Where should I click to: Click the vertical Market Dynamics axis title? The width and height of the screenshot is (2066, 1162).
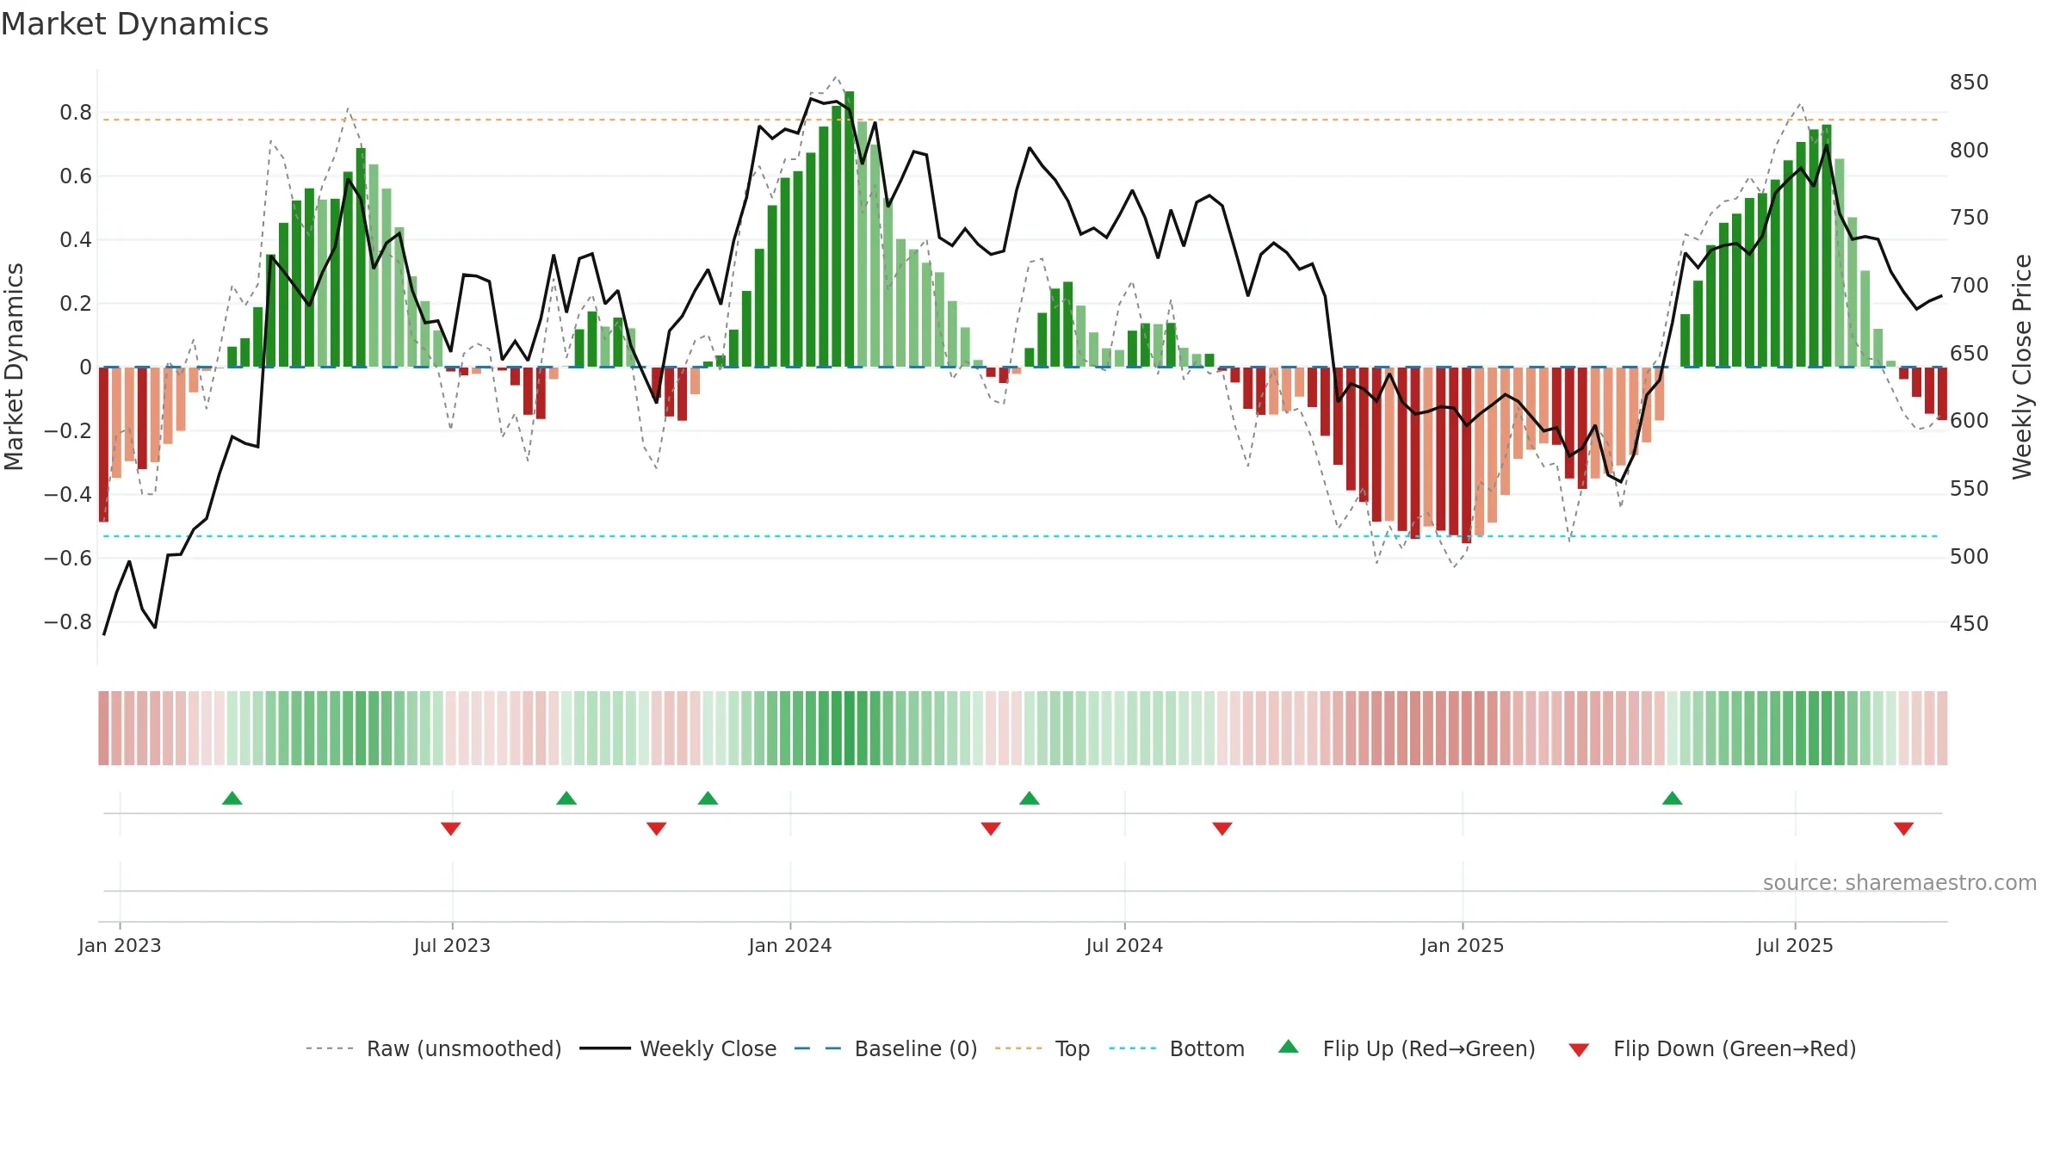pyautogui.click(x=14, y=367)
